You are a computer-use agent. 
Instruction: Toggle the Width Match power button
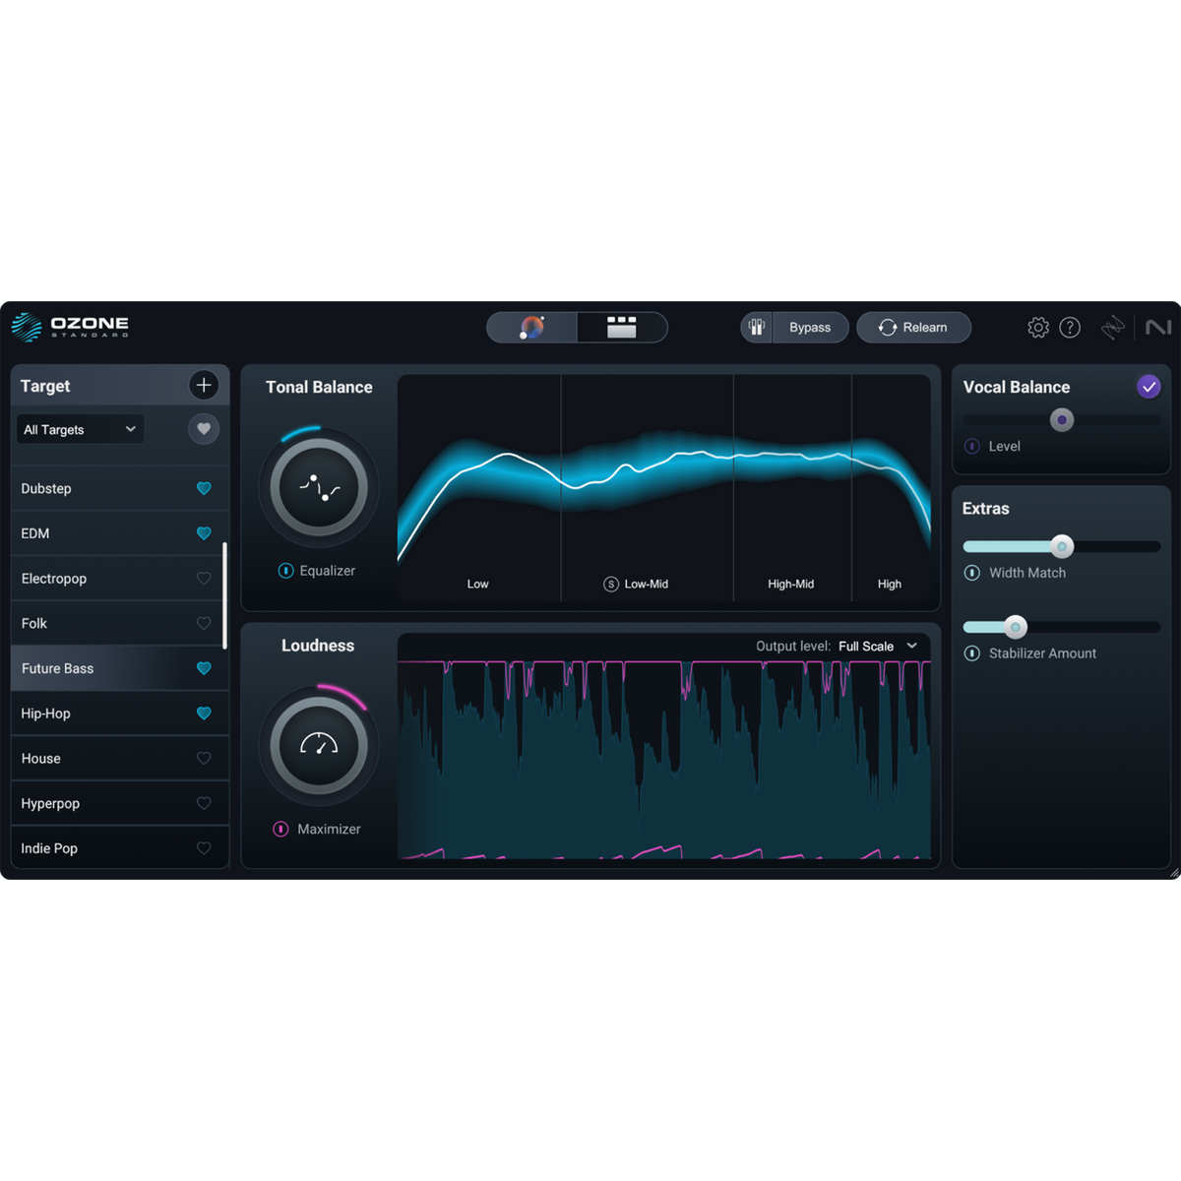(972, 573)
